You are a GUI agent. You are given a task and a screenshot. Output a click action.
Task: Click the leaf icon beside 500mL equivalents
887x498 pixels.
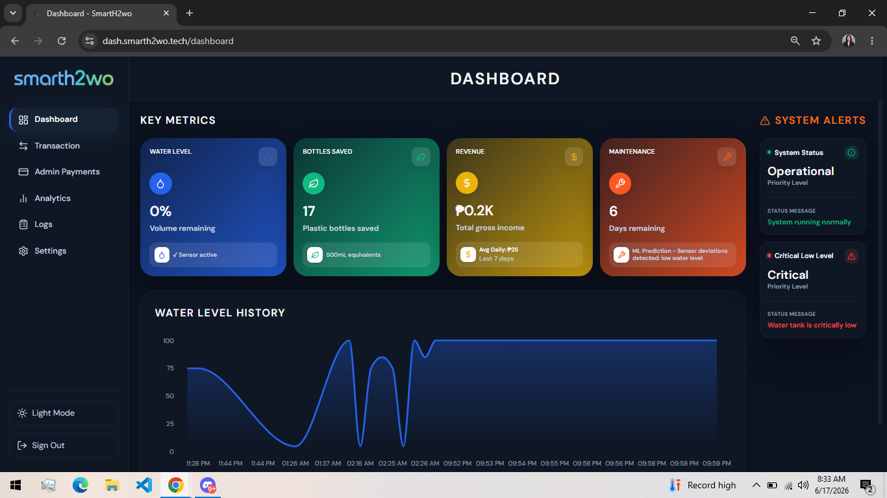point(315,255)
